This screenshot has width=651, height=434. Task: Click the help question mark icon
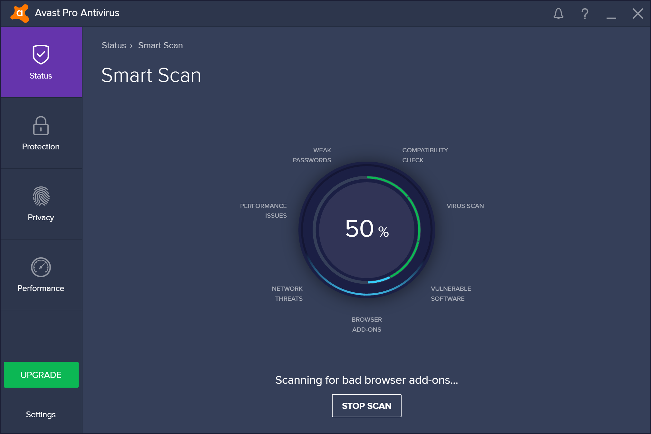coord(584,14)
